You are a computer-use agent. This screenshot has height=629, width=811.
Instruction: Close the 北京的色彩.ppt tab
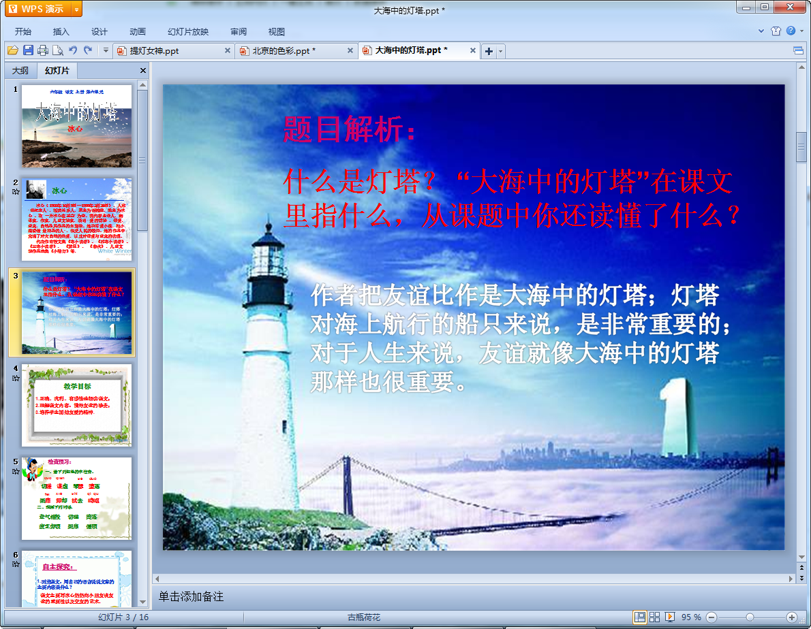(x=350, y=50)
